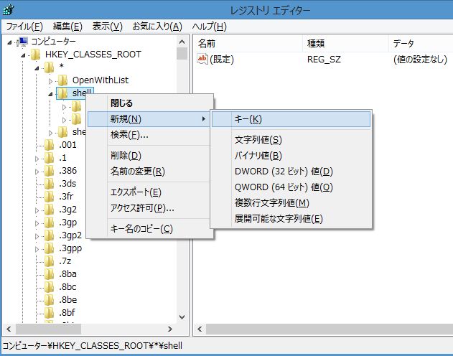This screenshot has width=453, height=356.
Task: Click the Registry Editor app icon in title bar
Action: pos(9,9)
